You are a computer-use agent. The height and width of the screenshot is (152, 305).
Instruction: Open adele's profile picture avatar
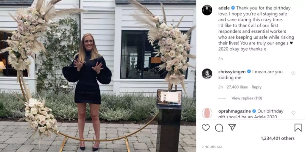pos(207,10)
